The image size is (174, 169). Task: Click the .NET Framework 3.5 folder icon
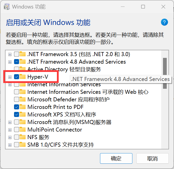[x=23, y=54]
